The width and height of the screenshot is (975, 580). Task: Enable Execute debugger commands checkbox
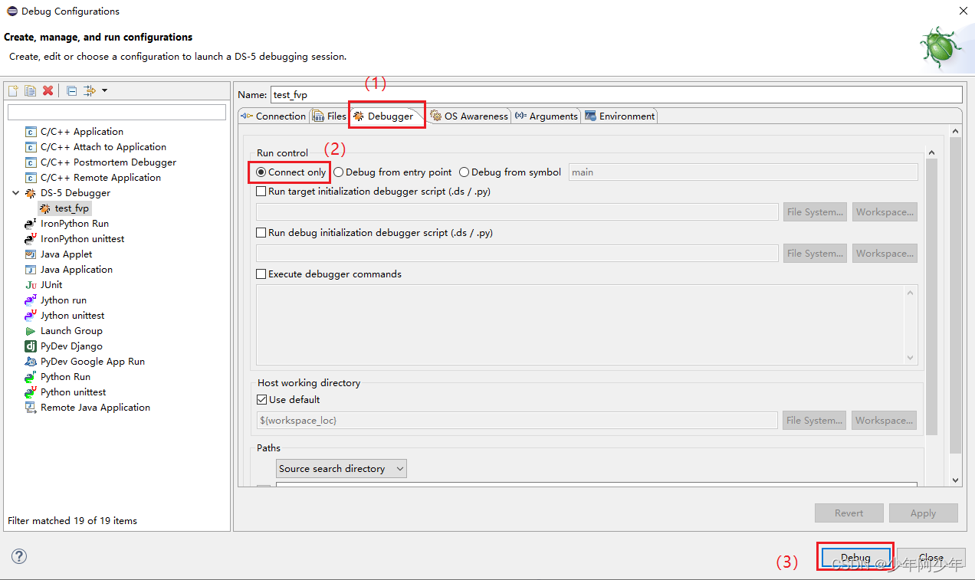pyautogui.click(x=261, y=274)
